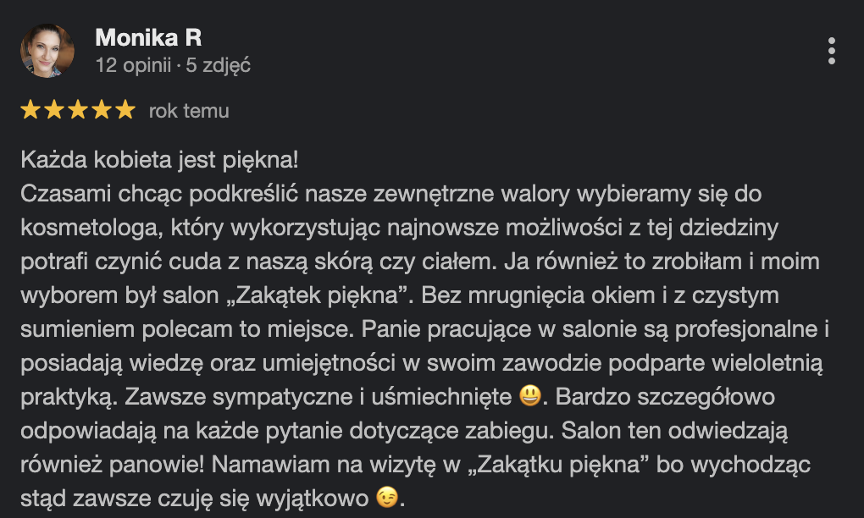Click the fourth yellow rating star
This screenshot has height=518, width=864.
pyautogui.click(x=102, y=110)
